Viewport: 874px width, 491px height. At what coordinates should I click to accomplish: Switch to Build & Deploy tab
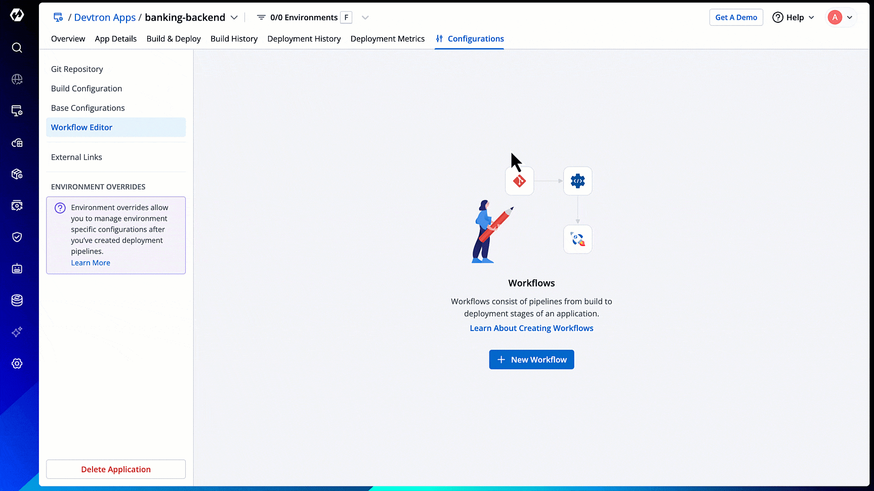174,39
